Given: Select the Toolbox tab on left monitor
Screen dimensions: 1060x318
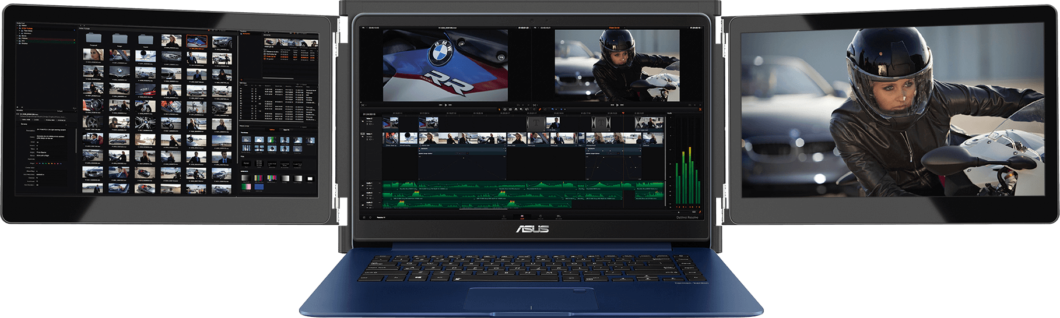Looking at the screenshot, I should click(272, 129).
